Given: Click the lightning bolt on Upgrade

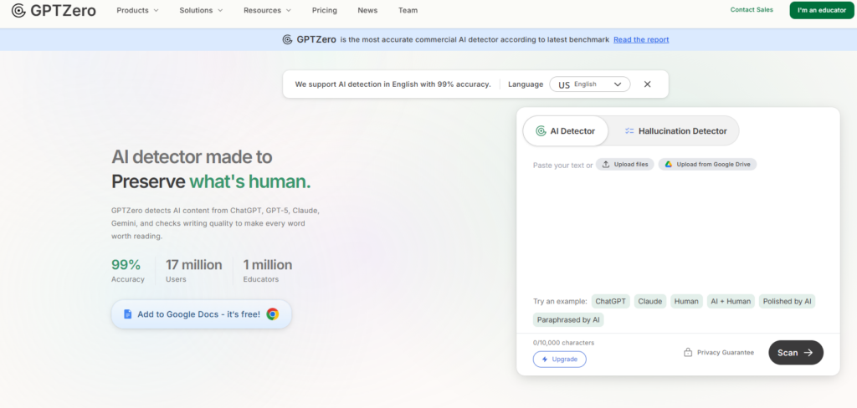Looking at the screenshot, I should click(x=544, y=360).
